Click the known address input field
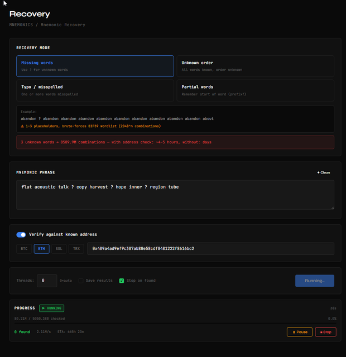The width and height of the screenshot is (346, 357). 211,249
